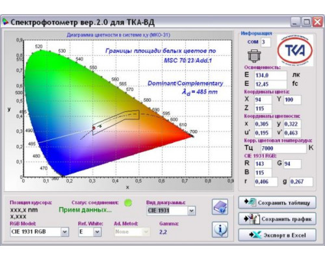Click the help book icon
This screenshot has height=260, width=325.
(x=220, y=207)
